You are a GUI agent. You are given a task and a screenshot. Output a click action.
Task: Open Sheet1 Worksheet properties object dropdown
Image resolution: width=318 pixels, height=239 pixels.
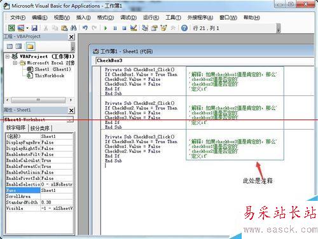70,119
